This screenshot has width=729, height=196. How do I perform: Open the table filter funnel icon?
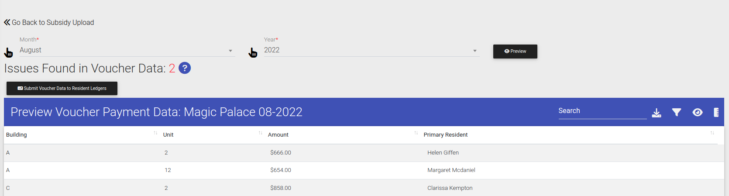(x=677, y=113)
